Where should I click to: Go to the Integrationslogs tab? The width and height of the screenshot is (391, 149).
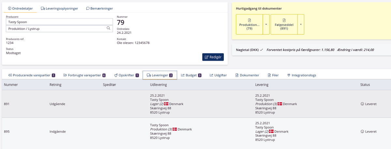(301, 75)
